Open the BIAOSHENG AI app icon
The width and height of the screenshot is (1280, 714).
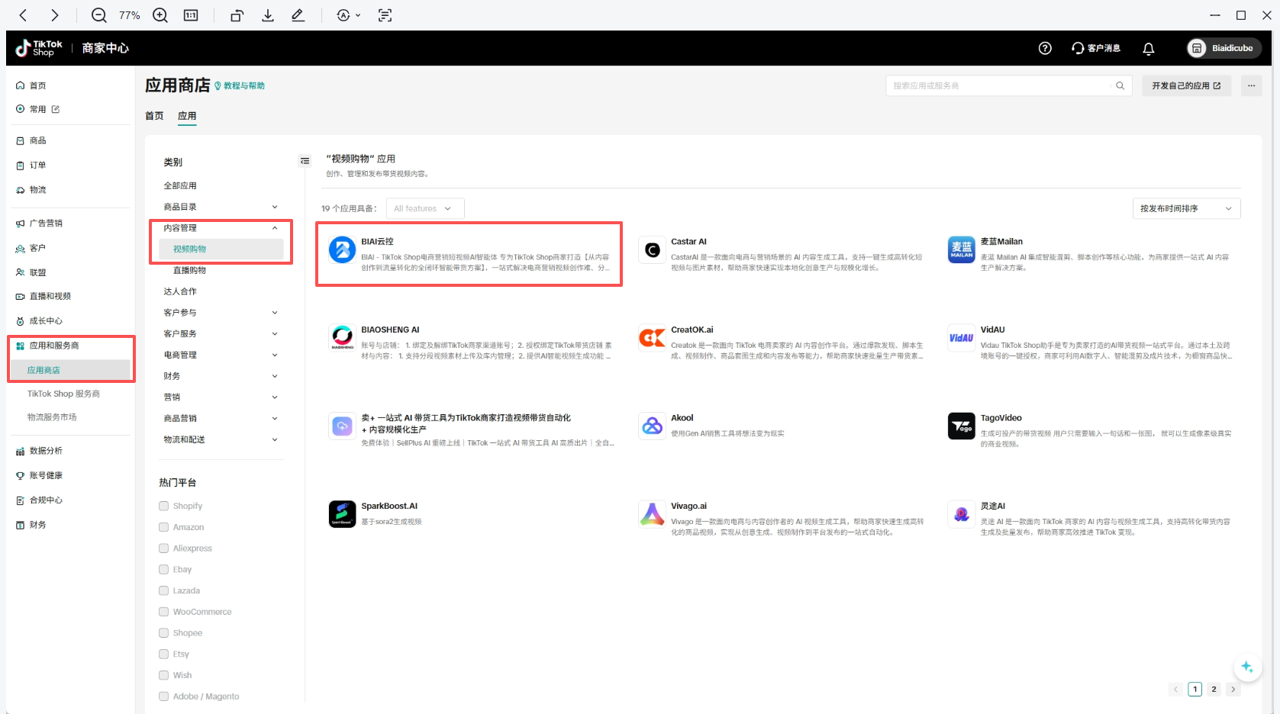coord(342,337)
